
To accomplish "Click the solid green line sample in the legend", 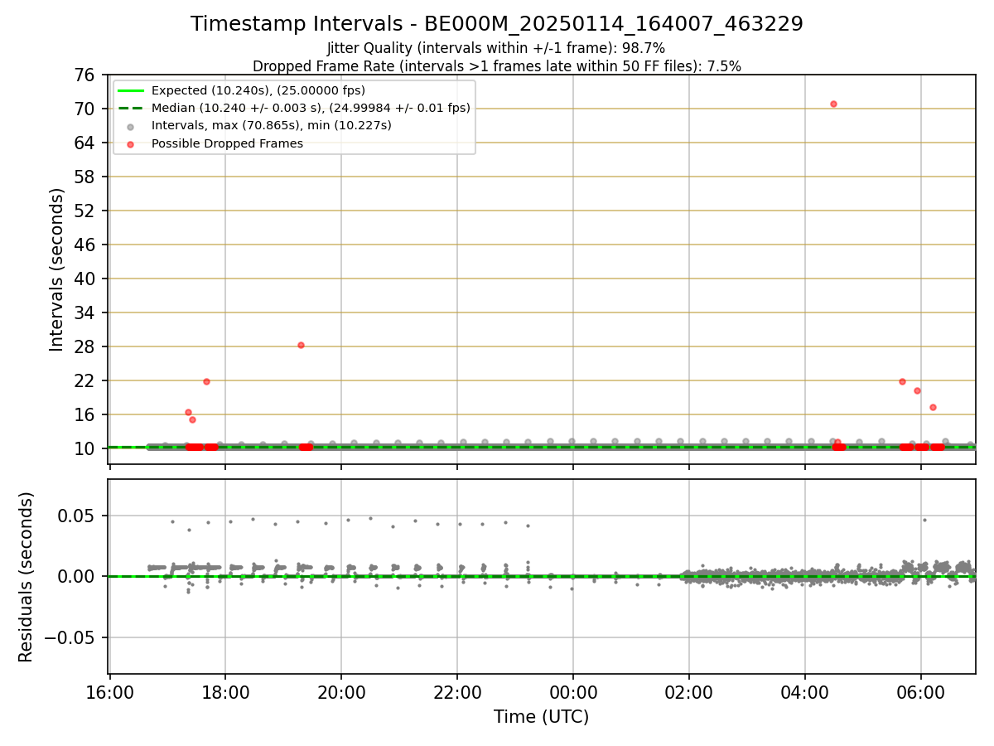I will click(131, 90).
